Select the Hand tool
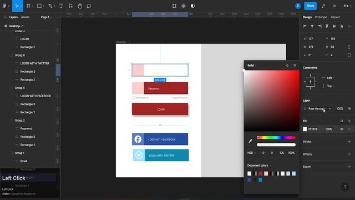355x200 pixels. 80,6
